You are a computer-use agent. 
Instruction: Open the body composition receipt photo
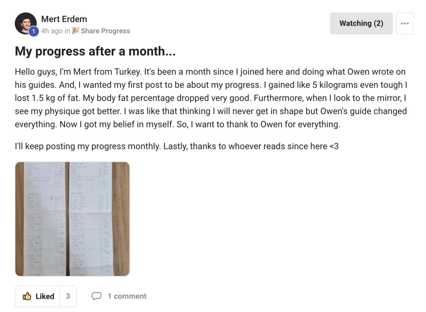pos(72,219)
